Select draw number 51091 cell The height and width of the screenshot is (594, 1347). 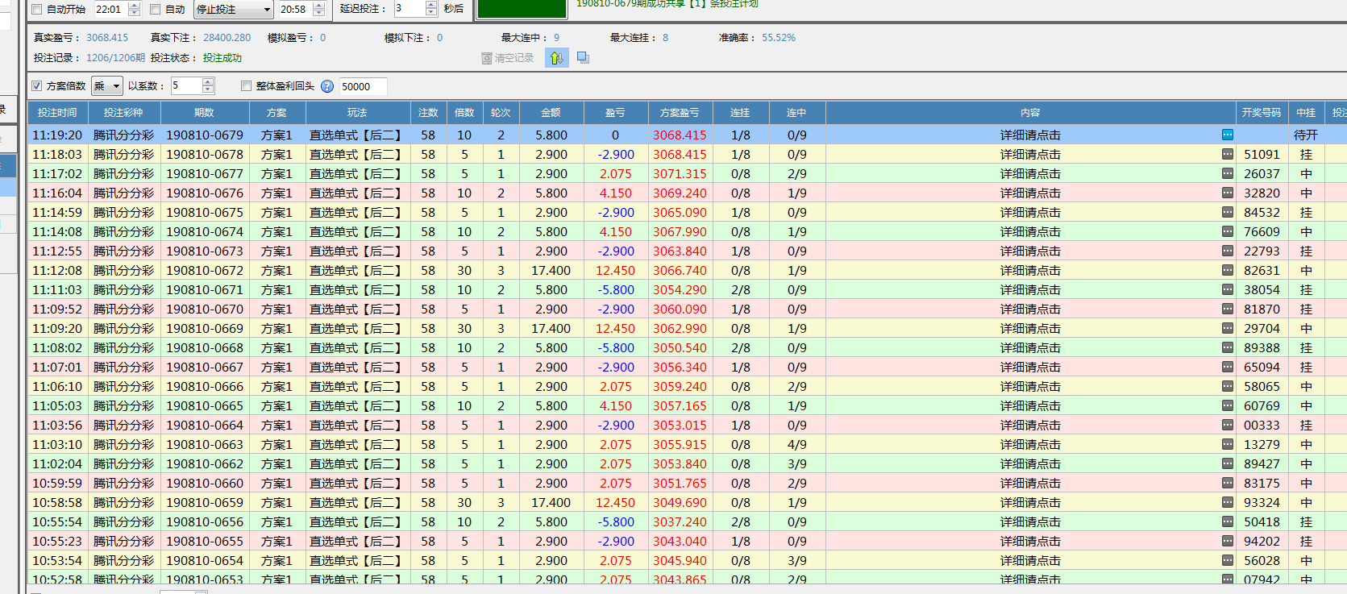[x=1262, y=155]
